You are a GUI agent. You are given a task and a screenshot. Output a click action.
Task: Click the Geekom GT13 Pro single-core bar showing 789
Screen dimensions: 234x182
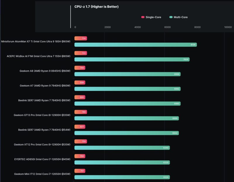(81, 112)
